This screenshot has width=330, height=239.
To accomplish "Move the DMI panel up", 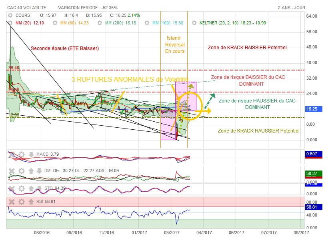I will tap(31, 171).
